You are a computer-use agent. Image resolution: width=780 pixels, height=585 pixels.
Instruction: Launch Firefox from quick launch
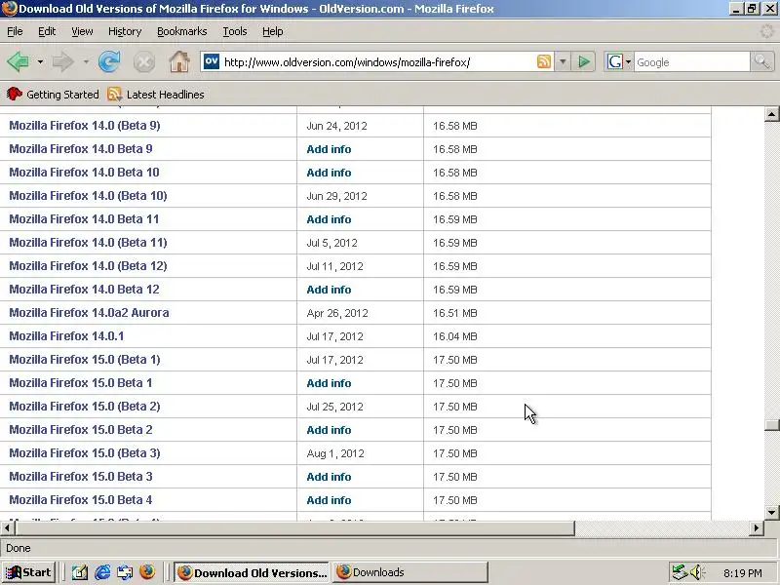tap(147, 572)
